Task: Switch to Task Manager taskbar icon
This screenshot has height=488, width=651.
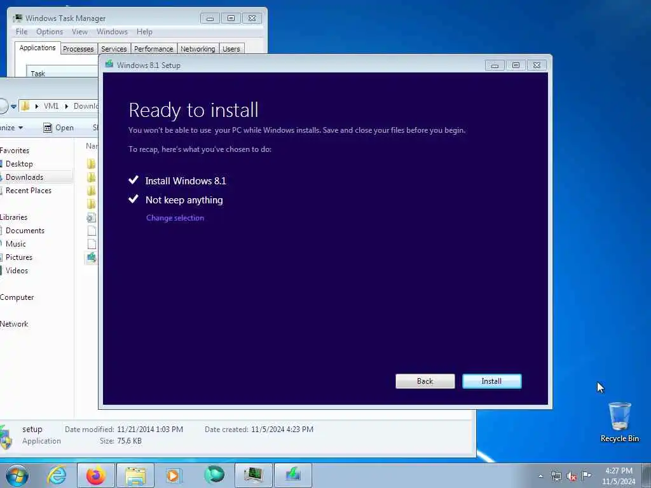Action: [253, 475]
